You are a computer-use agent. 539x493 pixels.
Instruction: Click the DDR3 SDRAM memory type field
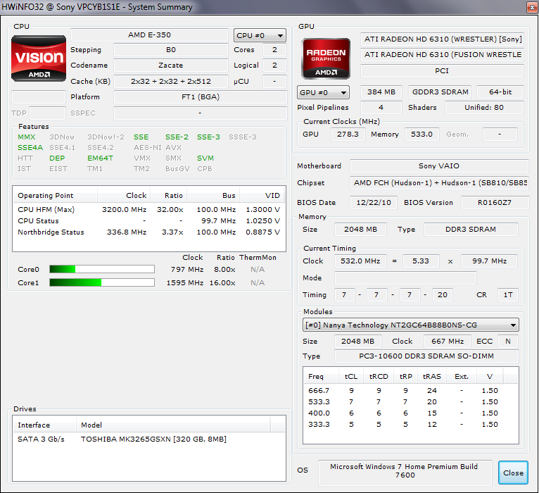[x=471, y=229]
